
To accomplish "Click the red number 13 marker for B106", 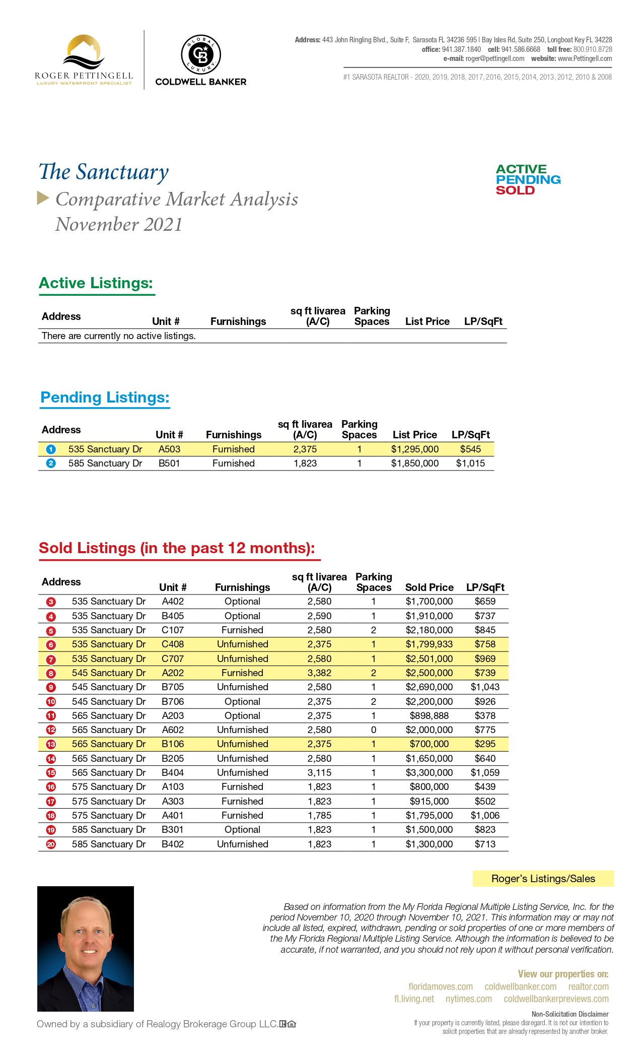I will [x=51, y=744].
